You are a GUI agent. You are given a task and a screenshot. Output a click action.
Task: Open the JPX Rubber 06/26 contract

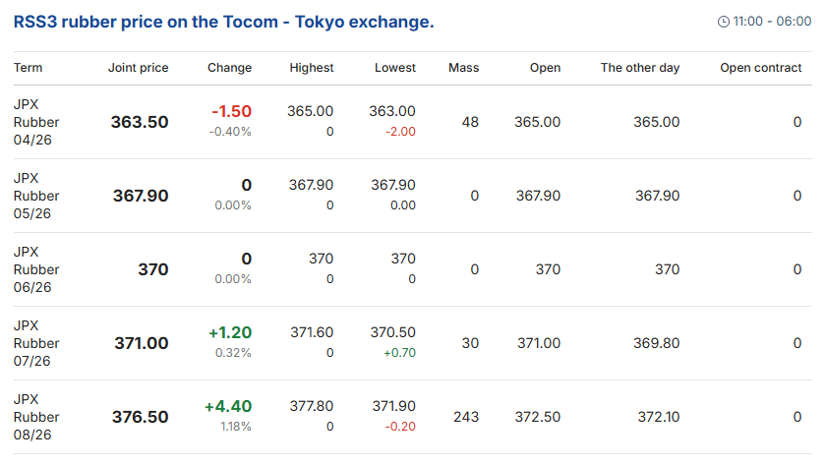click(36, 269)
